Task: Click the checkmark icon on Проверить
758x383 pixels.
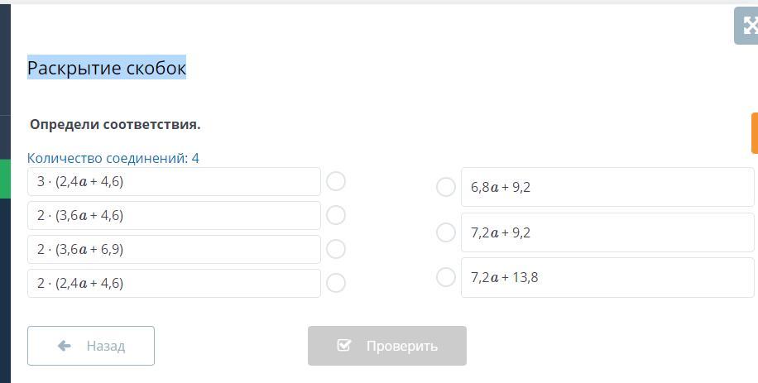Action: [x=345, y=346]
